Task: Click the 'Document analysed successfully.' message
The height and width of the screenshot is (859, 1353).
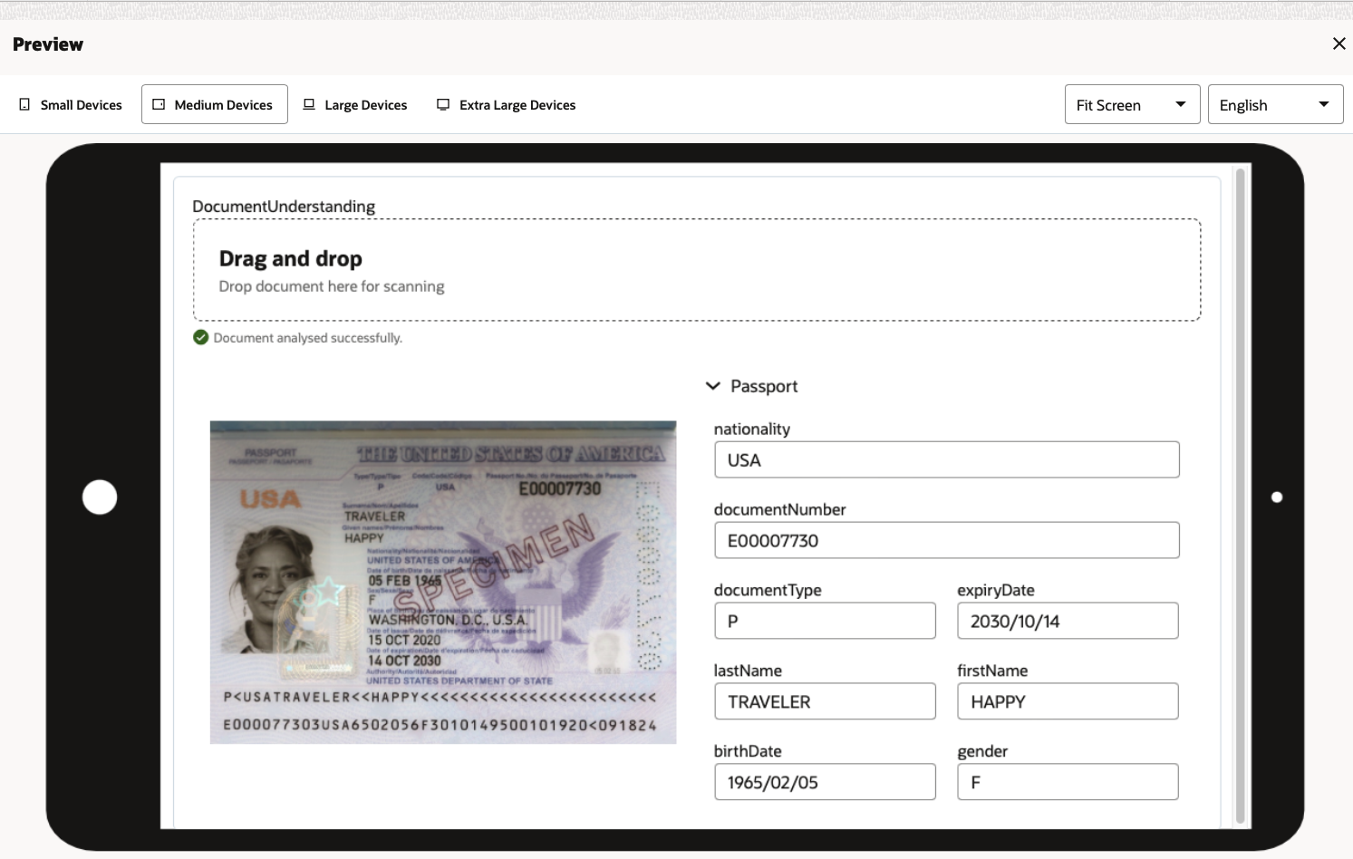Action: pos(308,338)
